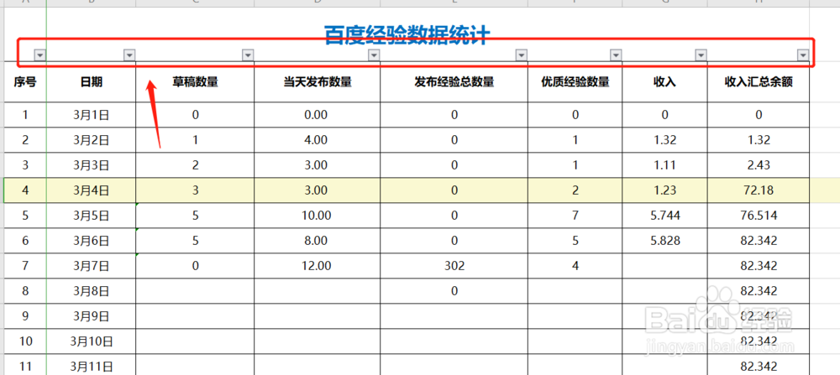Select the 302 cell in 发布经验总数量 column
840x375 pixels.
[x=454, y=266]
